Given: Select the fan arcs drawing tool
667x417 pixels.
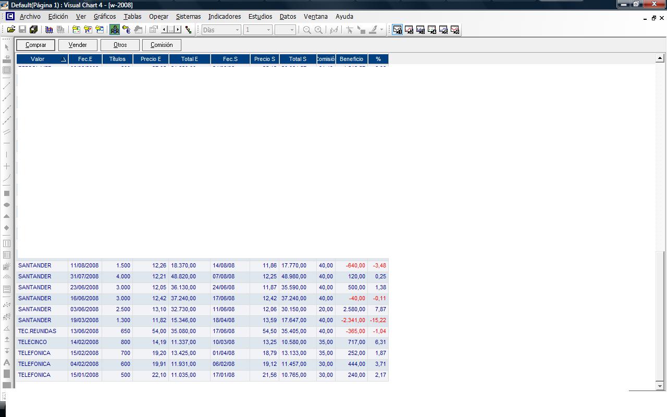Looking at the screenshot, I should coord(7,278).
